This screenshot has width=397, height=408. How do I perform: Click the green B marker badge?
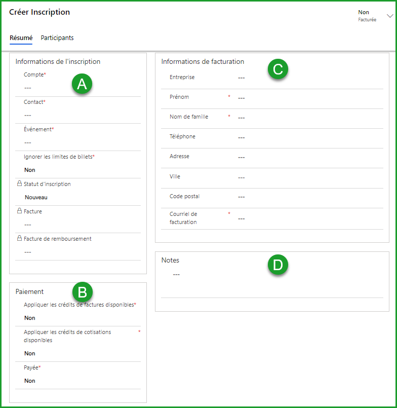pos(82,291)
